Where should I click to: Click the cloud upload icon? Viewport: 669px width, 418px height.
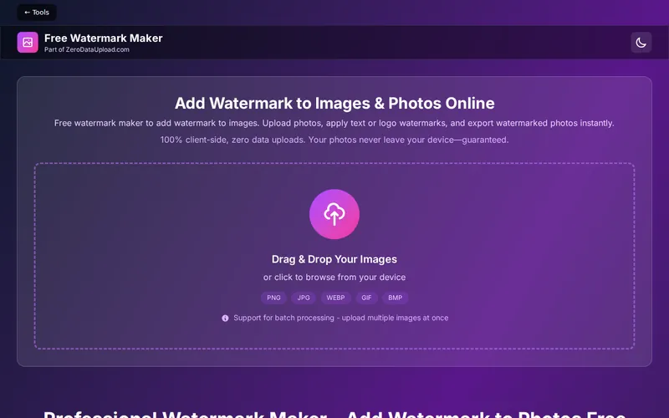tap(334, 214)
